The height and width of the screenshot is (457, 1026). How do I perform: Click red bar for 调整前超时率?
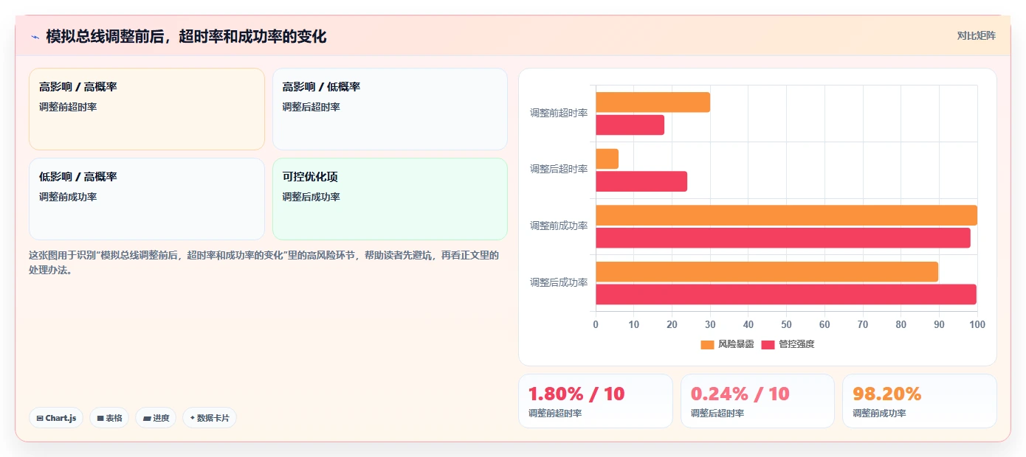(x=630, y=125)
